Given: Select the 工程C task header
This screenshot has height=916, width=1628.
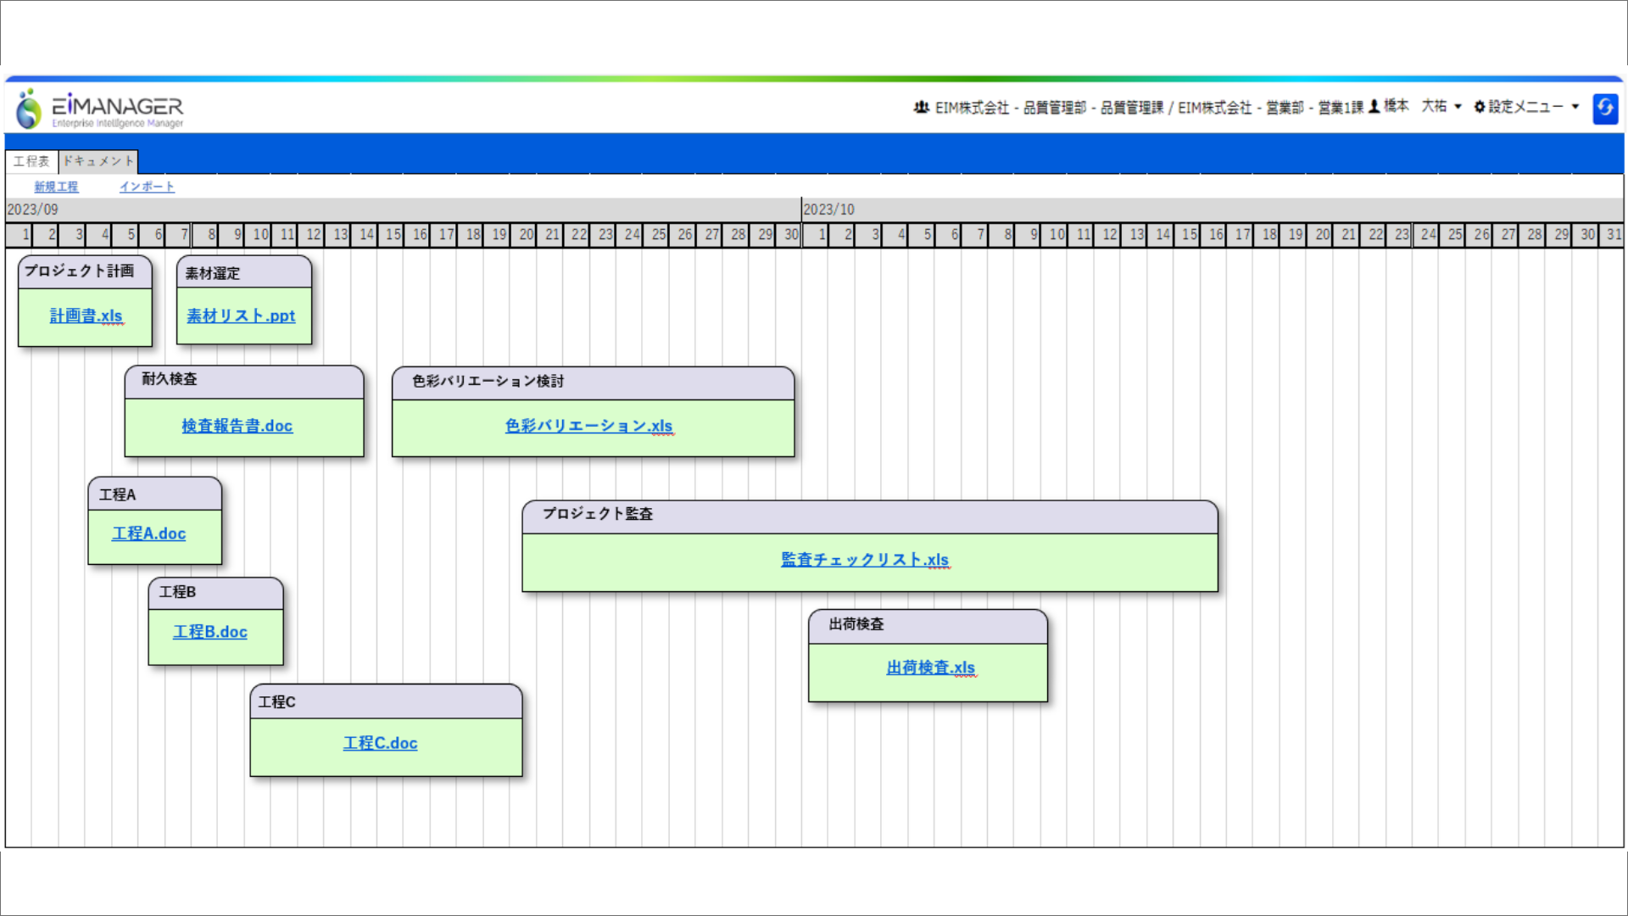Looking at the screenshot, I should [x=386, y=702].
